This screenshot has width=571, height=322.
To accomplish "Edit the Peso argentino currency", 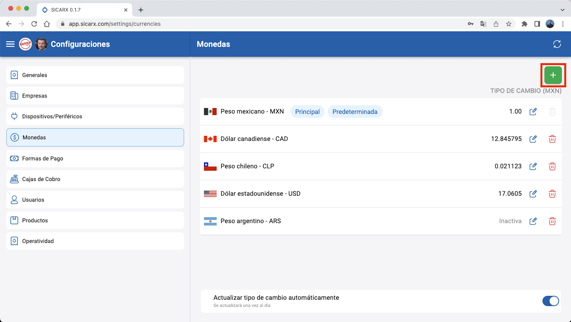I will (533, 221).
